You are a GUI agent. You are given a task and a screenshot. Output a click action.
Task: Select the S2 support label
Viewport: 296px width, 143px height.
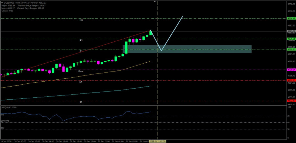point(81,102)
